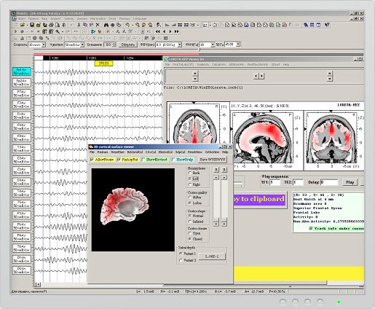Click the Play button in LORETA viewer
This screenshot has width=375, height=309.
[350, 182]
